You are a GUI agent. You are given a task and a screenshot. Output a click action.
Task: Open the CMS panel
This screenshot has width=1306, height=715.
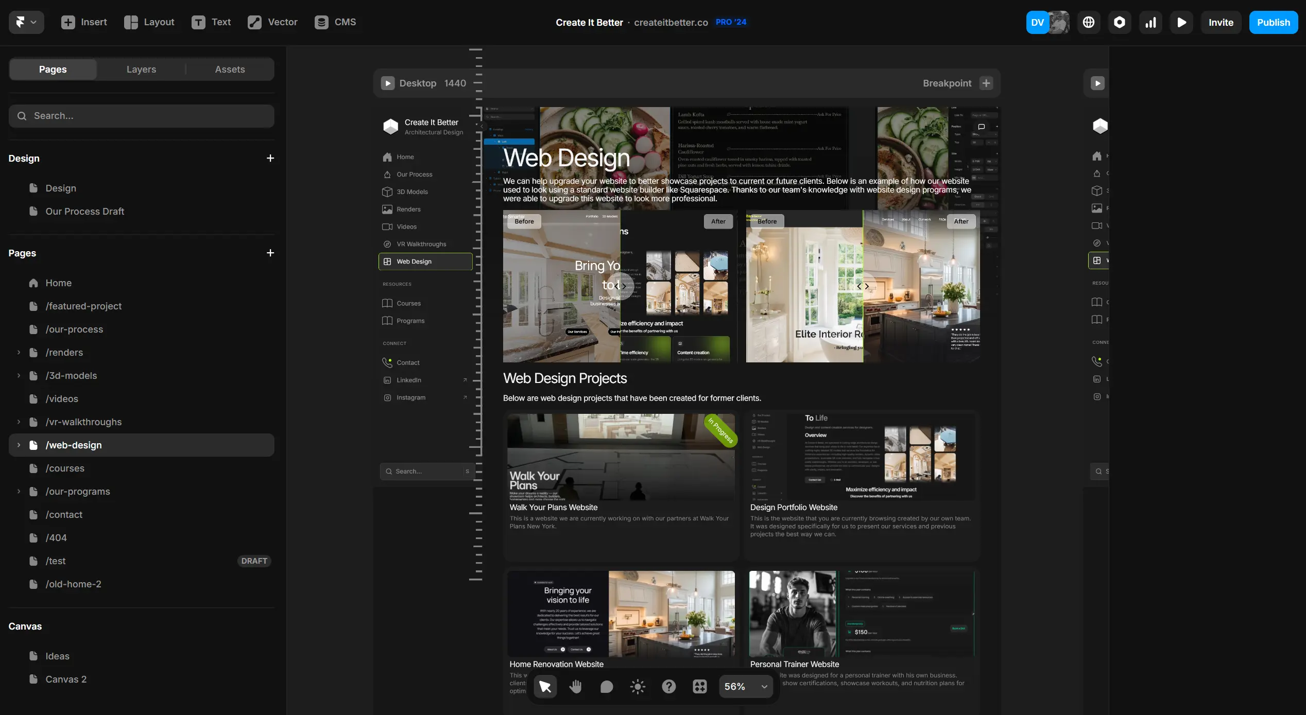[x=335, y=22]
